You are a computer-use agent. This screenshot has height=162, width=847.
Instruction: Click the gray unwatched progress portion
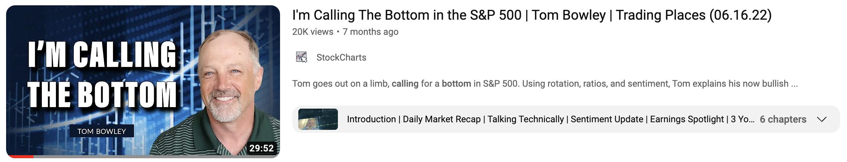click(152, 156)
